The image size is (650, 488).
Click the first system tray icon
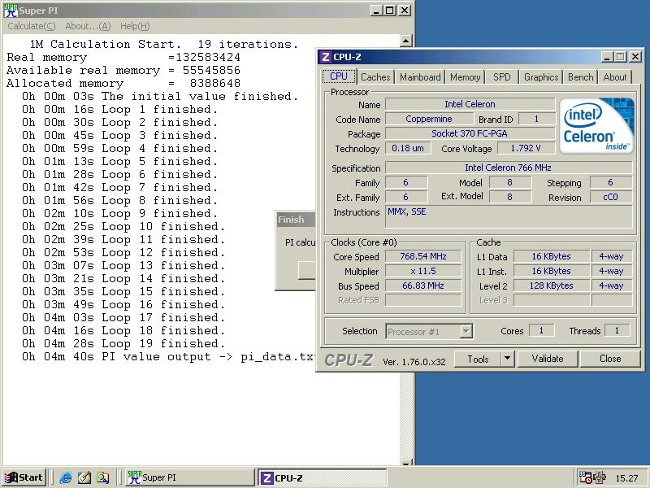(x=585, y=477)
